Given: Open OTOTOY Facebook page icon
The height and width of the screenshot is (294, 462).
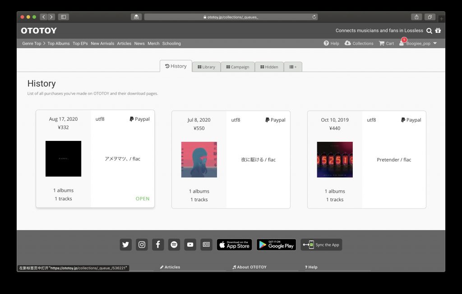Looking at the screenshot, I should click(158, 244).
